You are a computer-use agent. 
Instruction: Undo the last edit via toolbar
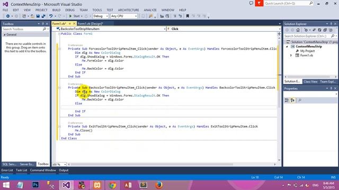tap(51, 16)
